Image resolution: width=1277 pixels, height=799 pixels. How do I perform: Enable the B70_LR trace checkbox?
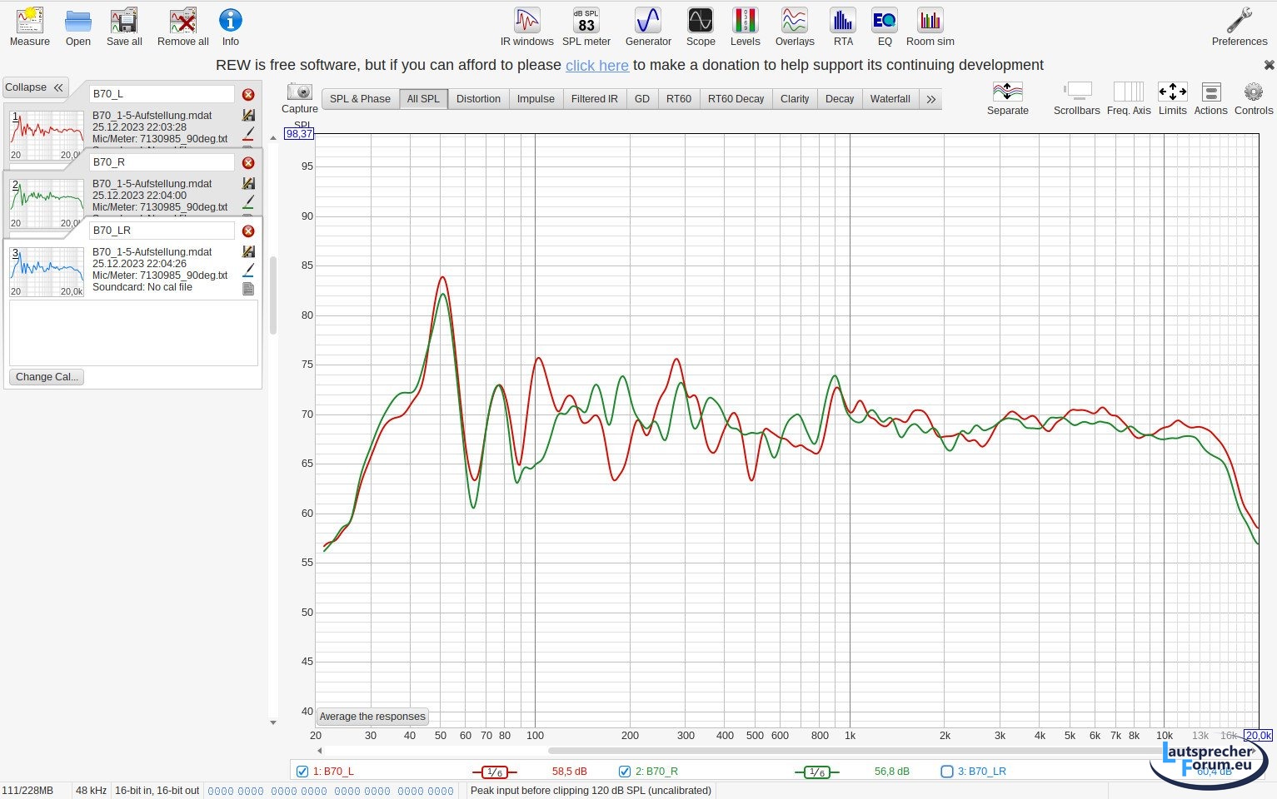(946, 772)
